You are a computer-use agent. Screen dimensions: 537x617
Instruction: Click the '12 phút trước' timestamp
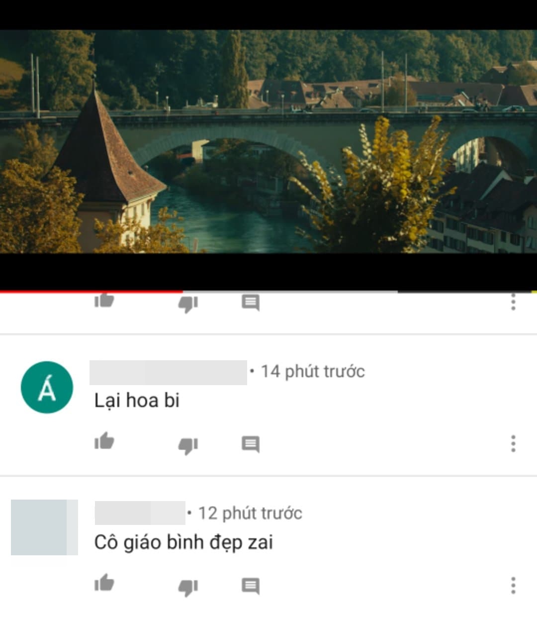(250, 513)
